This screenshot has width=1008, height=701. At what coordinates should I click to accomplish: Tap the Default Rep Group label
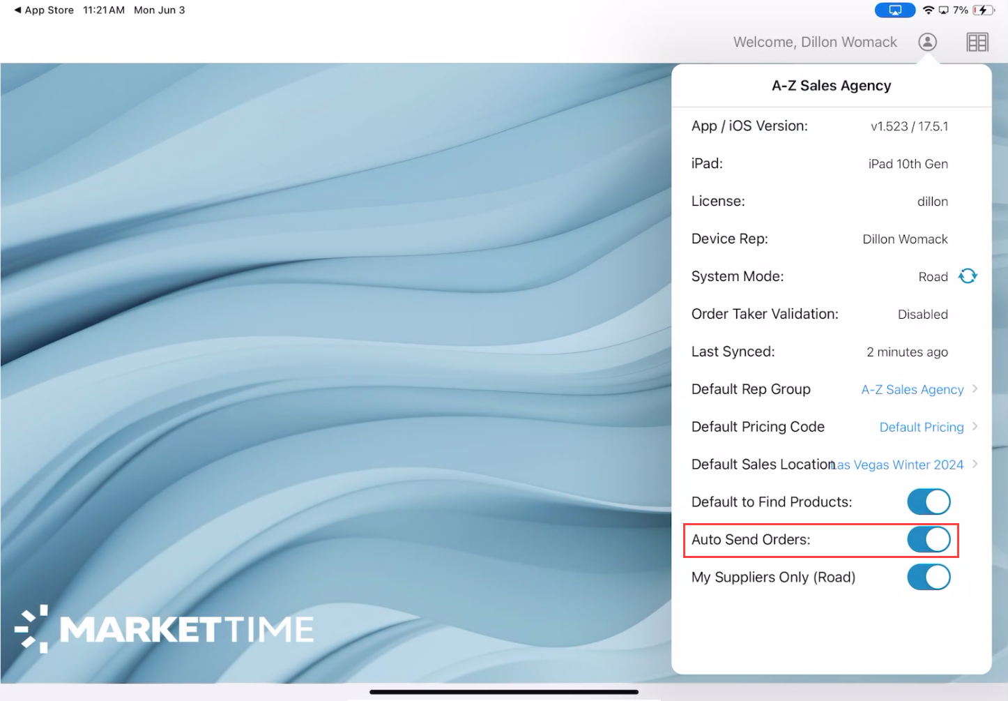point(751,389)
